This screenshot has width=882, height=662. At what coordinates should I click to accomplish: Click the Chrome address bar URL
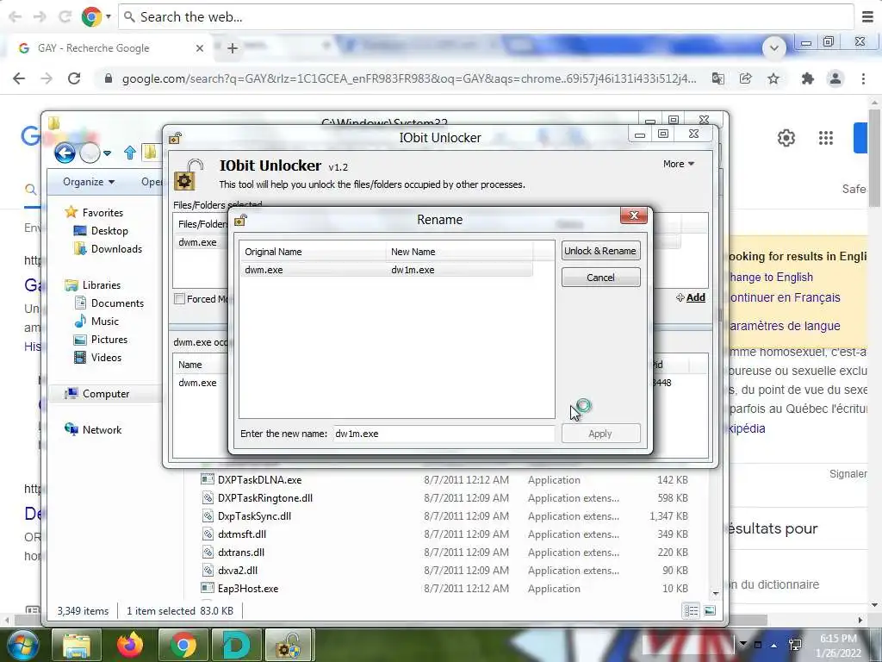click(409, 78)
